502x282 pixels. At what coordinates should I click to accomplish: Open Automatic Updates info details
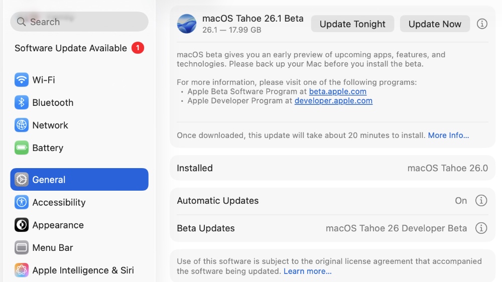[x=481, y=201]
